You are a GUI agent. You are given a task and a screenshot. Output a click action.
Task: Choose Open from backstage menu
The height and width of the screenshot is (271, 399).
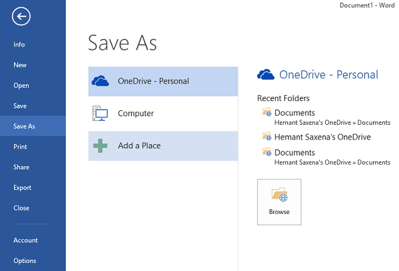coord(21,86)
